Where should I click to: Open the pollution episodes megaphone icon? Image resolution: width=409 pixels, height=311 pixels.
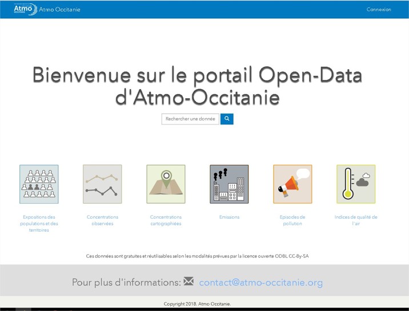tap(292, 184)
